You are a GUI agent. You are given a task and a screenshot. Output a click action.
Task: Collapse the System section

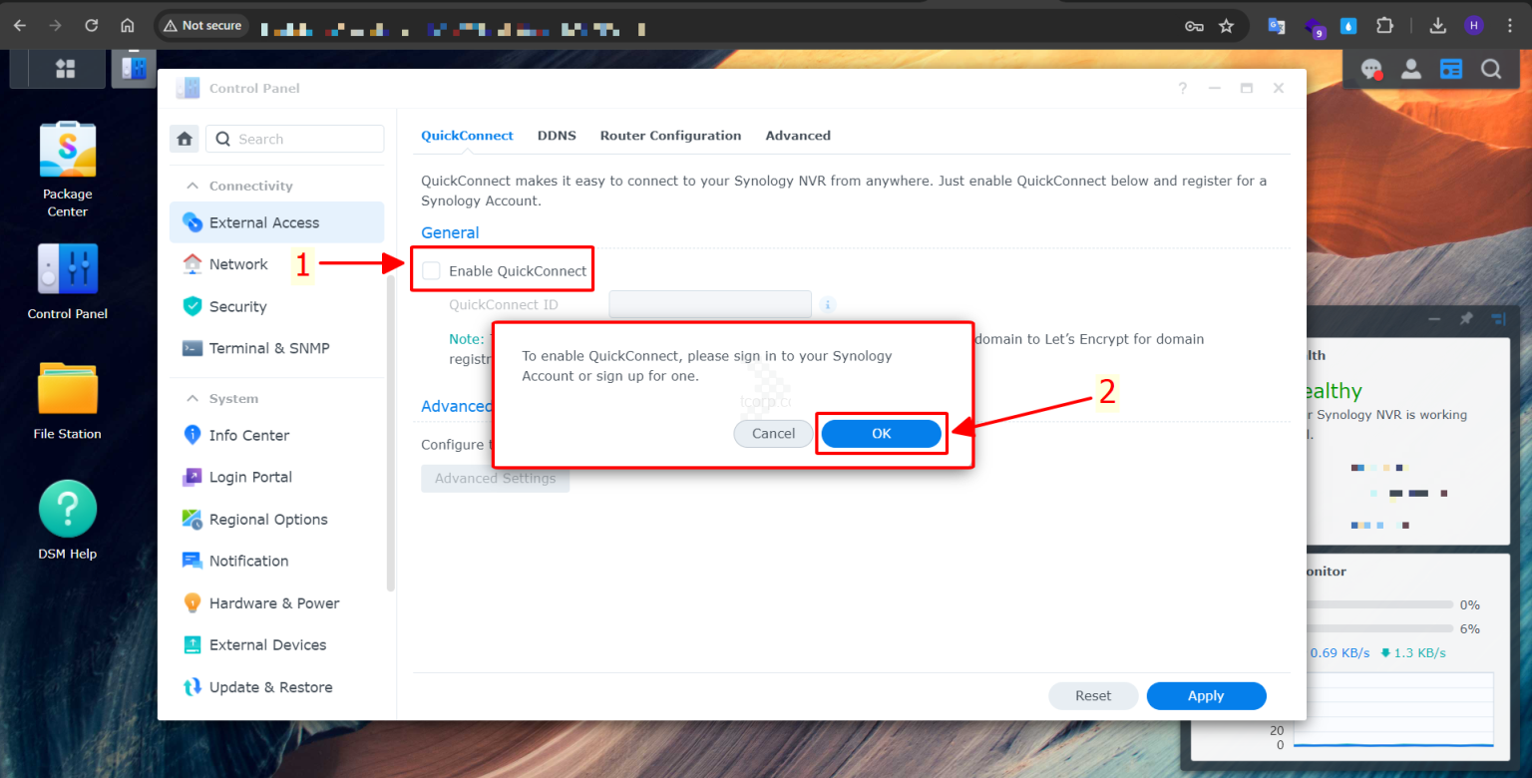[x=193, y=397]
